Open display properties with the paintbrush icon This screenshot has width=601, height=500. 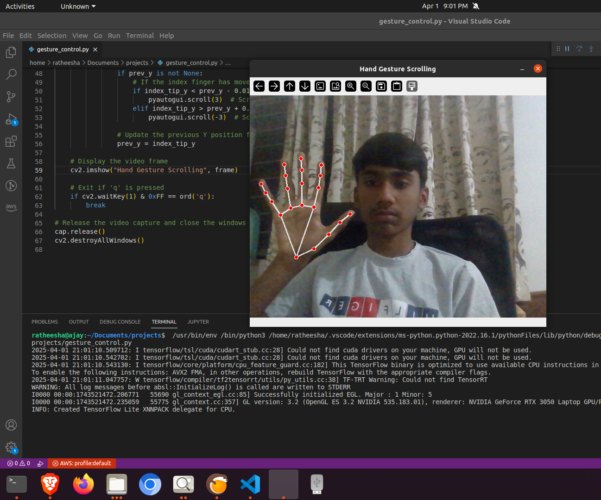[411, 86]
